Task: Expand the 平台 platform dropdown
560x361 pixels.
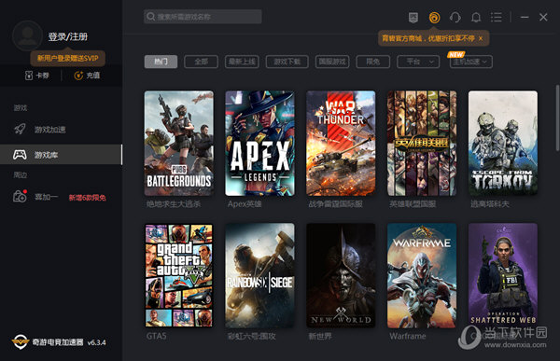Action: [x=418, y=62]
